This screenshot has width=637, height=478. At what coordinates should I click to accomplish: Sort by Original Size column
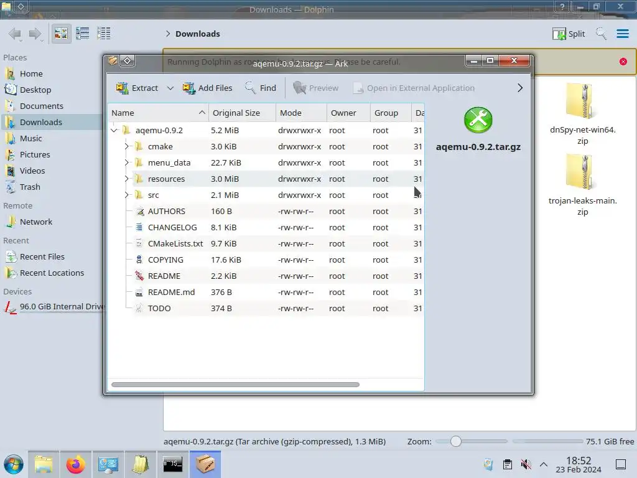[242, 113]
